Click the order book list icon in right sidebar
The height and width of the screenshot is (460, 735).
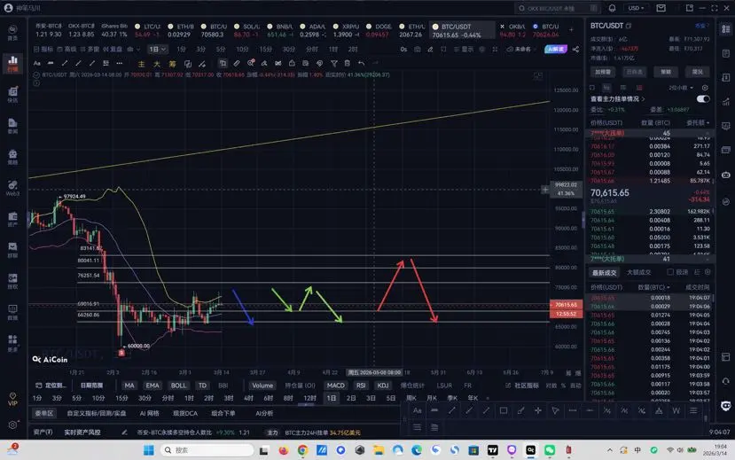(725, 29)
